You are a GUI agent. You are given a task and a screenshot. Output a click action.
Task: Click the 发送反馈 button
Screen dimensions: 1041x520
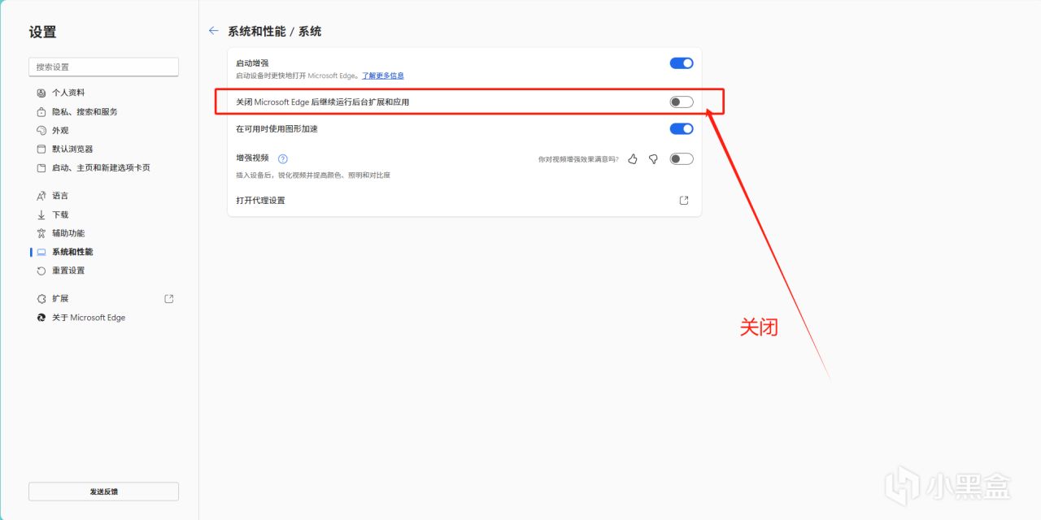coord(104,492)
